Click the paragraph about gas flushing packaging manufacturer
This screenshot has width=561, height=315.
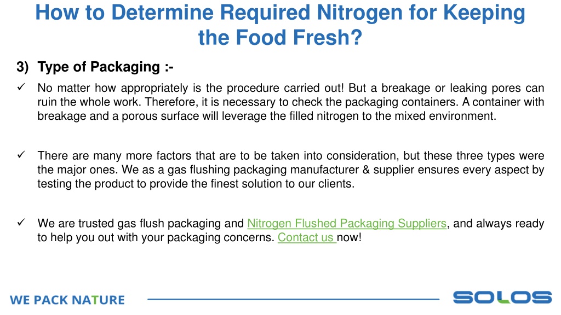(290, 170)
